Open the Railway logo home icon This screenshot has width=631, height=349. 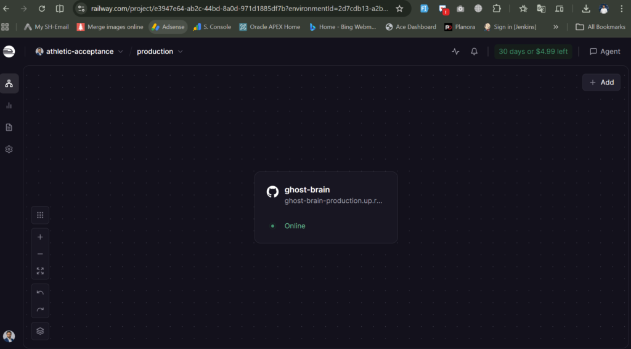[9, 52]
